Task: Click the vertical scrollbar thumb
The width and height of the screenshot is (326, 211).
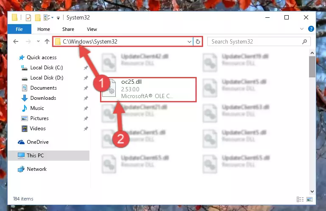Action: tap(312, 67)
